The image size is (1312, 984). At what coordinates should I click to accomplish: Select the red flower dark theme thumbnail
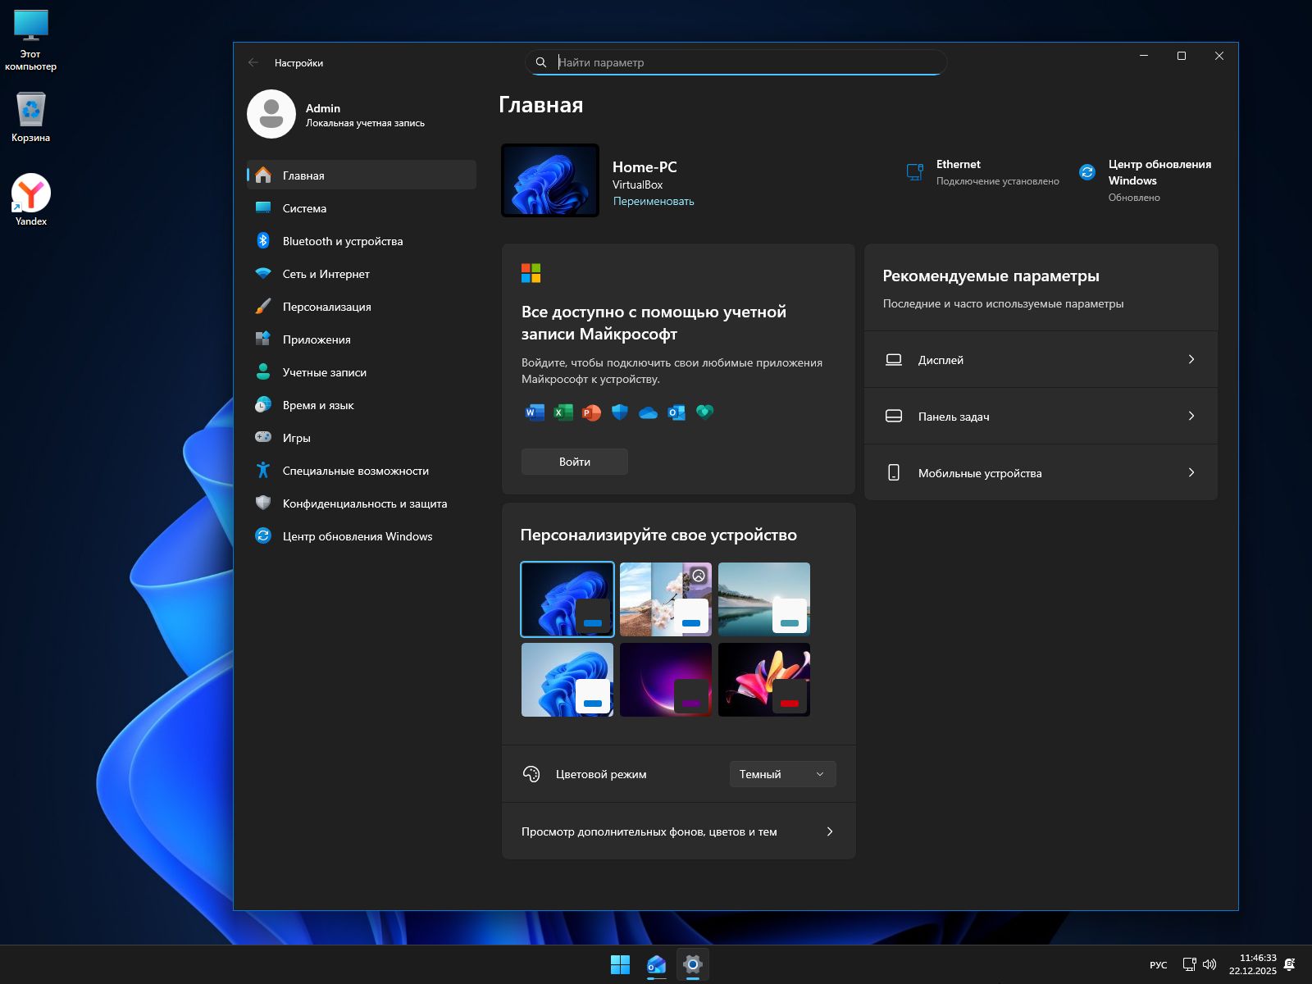click(763, 680)
